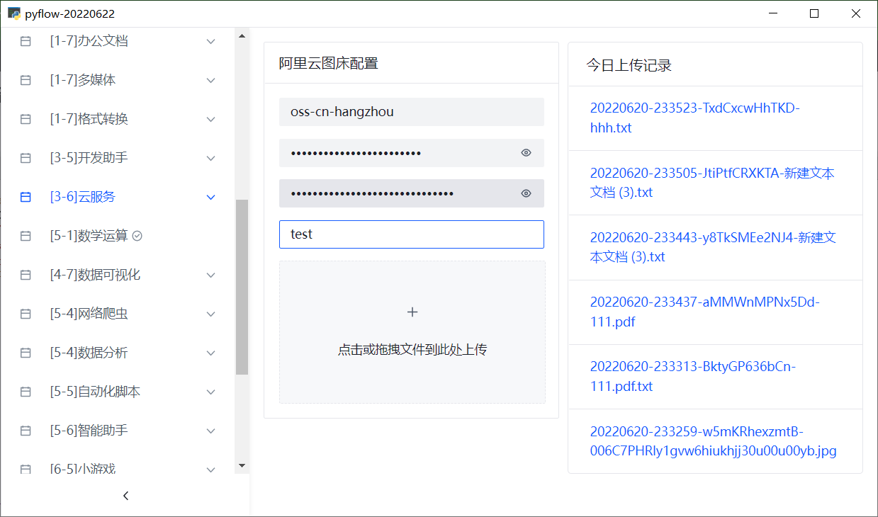Screen dimensions: 878x517
Task: Click the calendar icon beside [1-7]办公文档
Action: coord(26,42)
